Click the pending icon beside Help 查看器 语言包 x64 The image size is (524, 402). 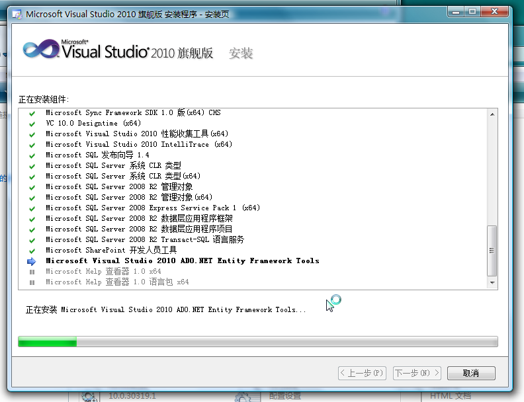point(32,282)
